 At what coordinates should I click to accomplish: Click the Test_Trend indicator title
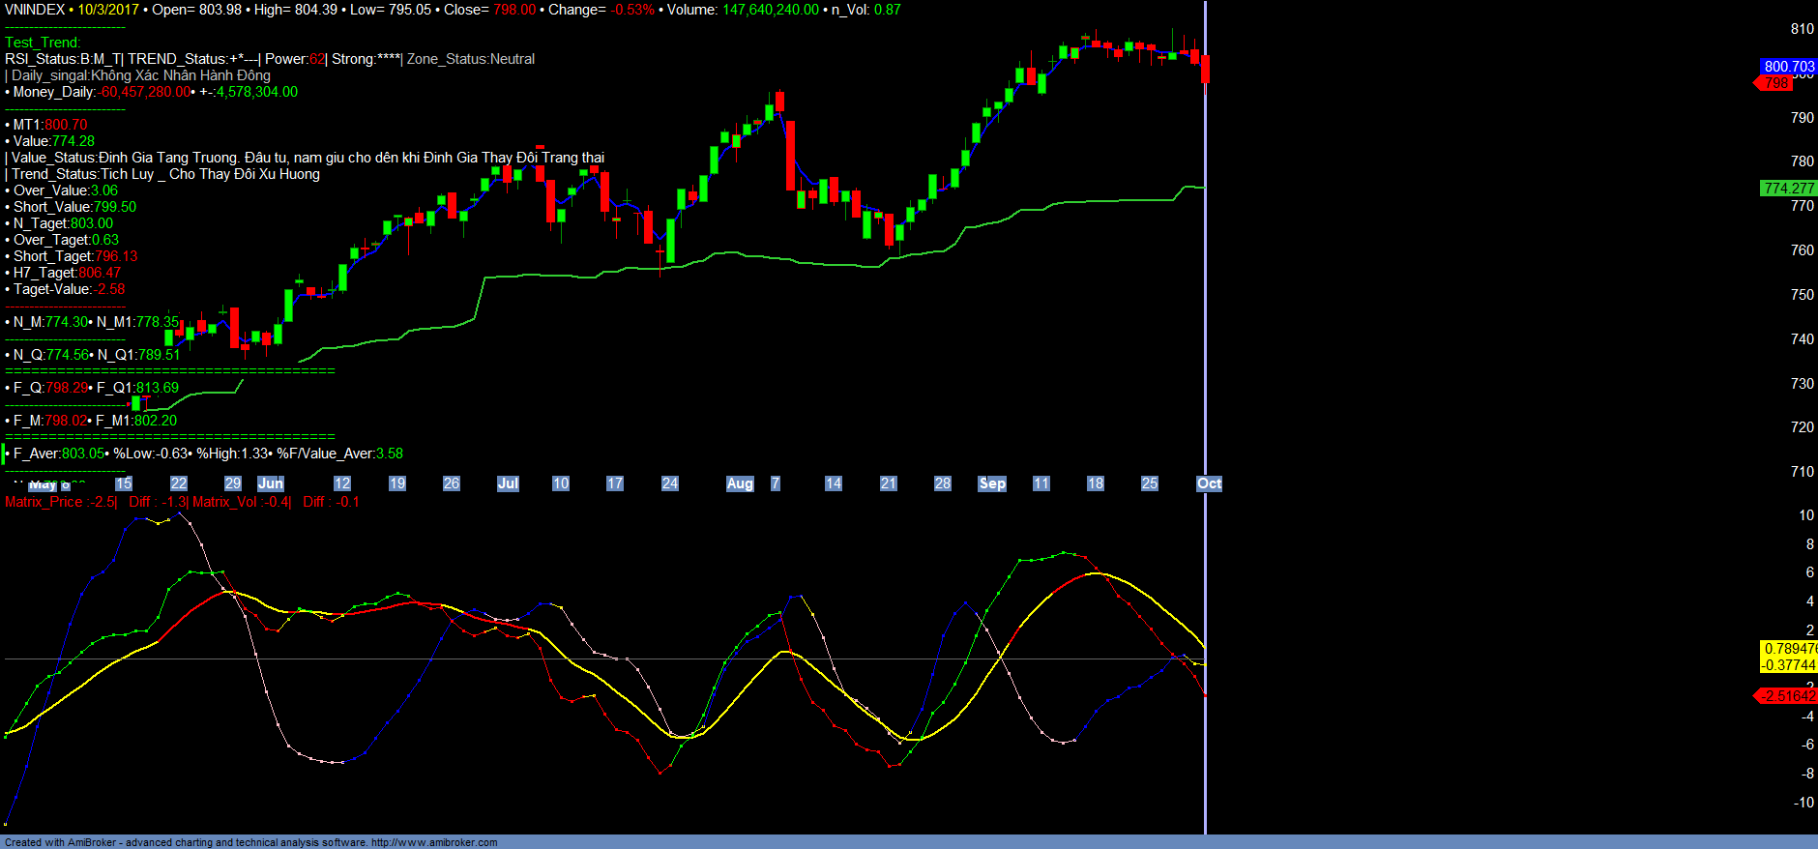43,43
